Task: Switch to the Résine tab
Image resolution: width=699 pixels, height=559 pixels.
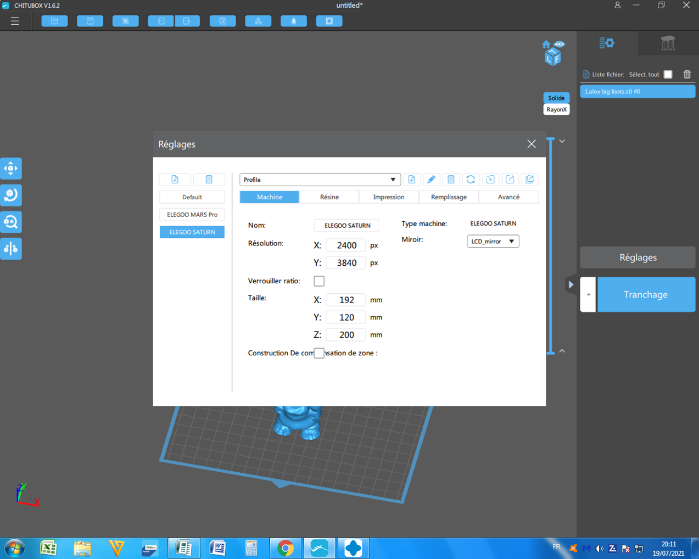Action: pos(329,197)
